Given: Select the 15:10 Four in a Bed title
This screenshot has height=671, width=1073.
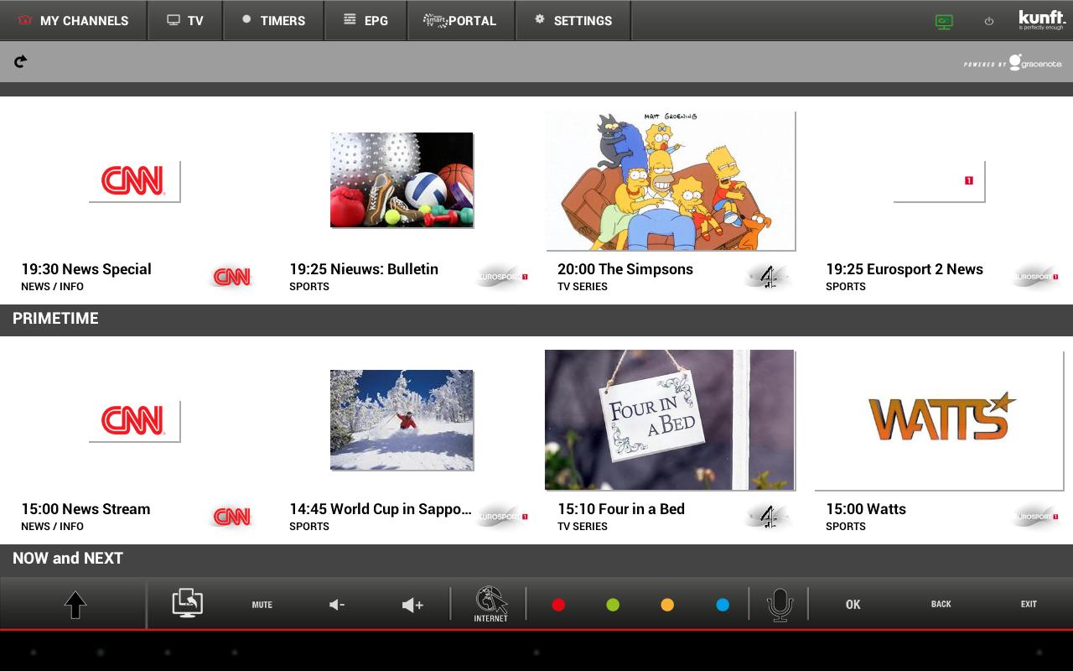Looking at the screenshot, I should pyautogui.click(x=621, y=509).
